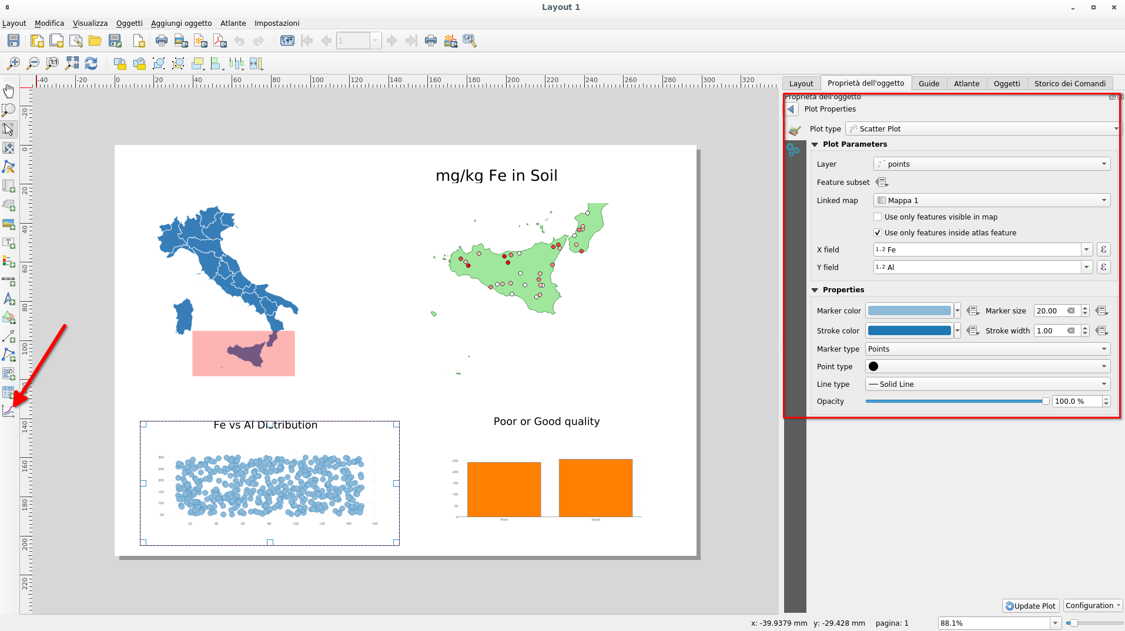Activate Atlas preview mode
This screenshot has height=631, width=1125.
287,41
